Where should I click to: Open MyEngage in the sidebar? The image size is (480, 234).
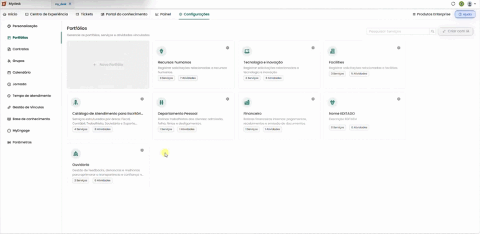tap(18, 130)
